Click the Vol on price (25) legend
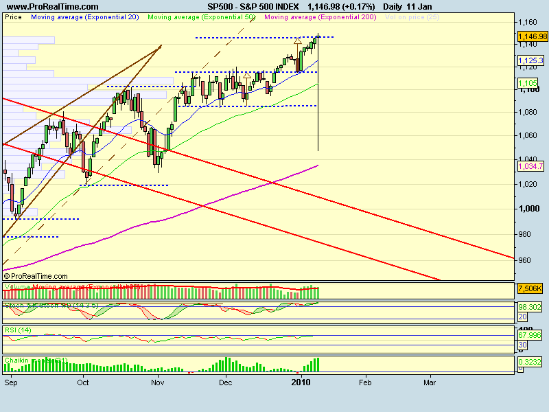Screen dimensions: 549x412 point(412,17)
